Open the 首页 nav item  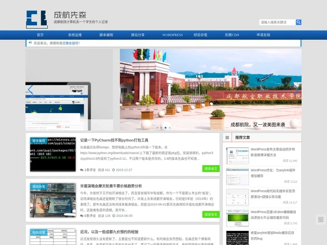click(x=40, y=35)
